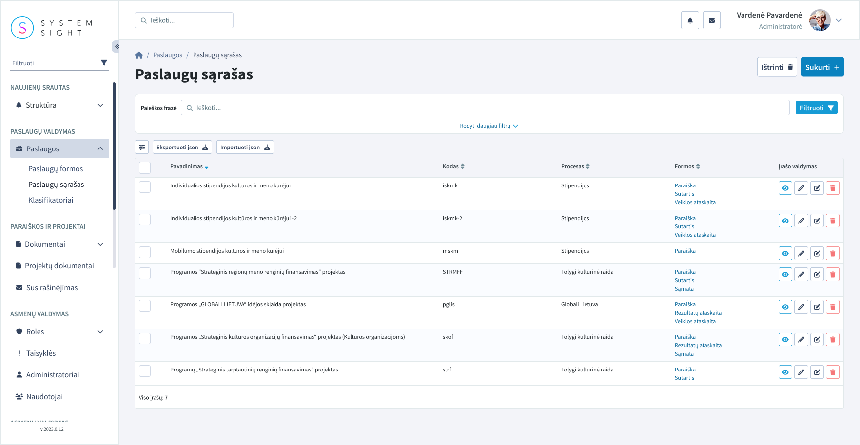This screenshot has width=860, height=445.
Task: Edit the iskmk-2 service with the pencil icon
Action: tap(801, 221)
